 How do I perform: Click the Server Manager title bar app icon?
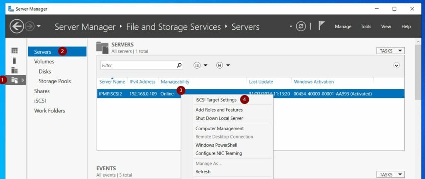pos(11,9)
